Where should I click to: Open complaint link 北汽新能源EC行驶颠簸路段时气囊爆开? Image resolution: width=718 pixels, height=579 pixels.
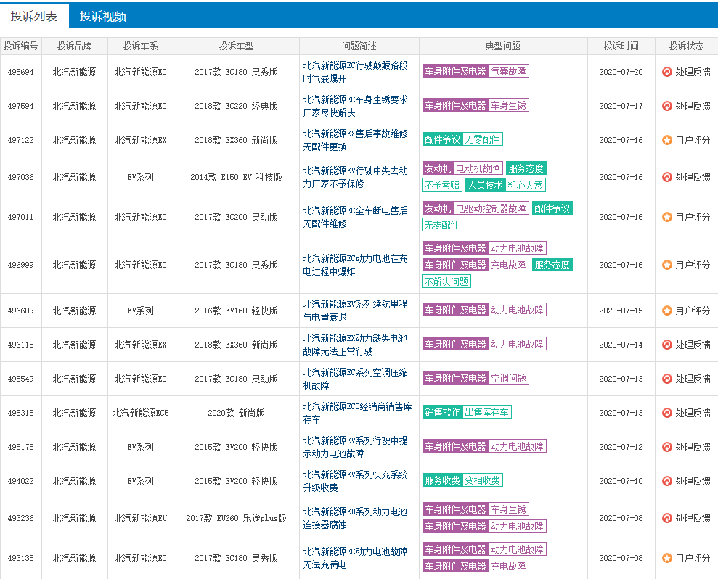(355, 72)
